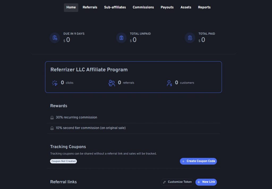Go to the Commissions tab
This screenshot has width=272, height=189.
tap(143, 7)
